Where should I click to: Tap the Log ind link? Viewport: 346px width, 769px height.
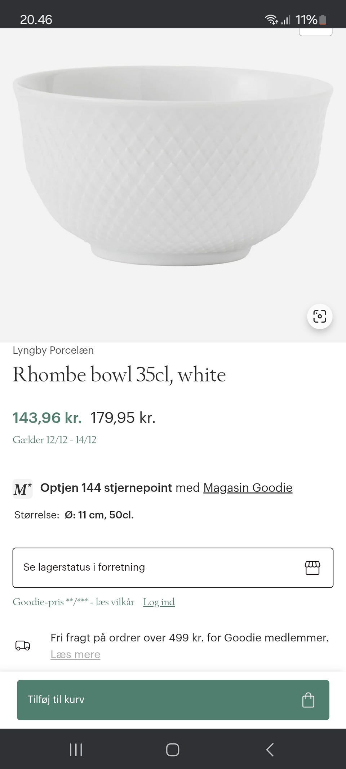point(159,602)
